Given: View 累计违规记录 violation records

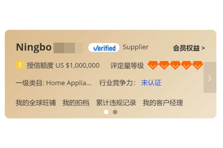Looking at the screenshot, I should click(x=116, y=103).
